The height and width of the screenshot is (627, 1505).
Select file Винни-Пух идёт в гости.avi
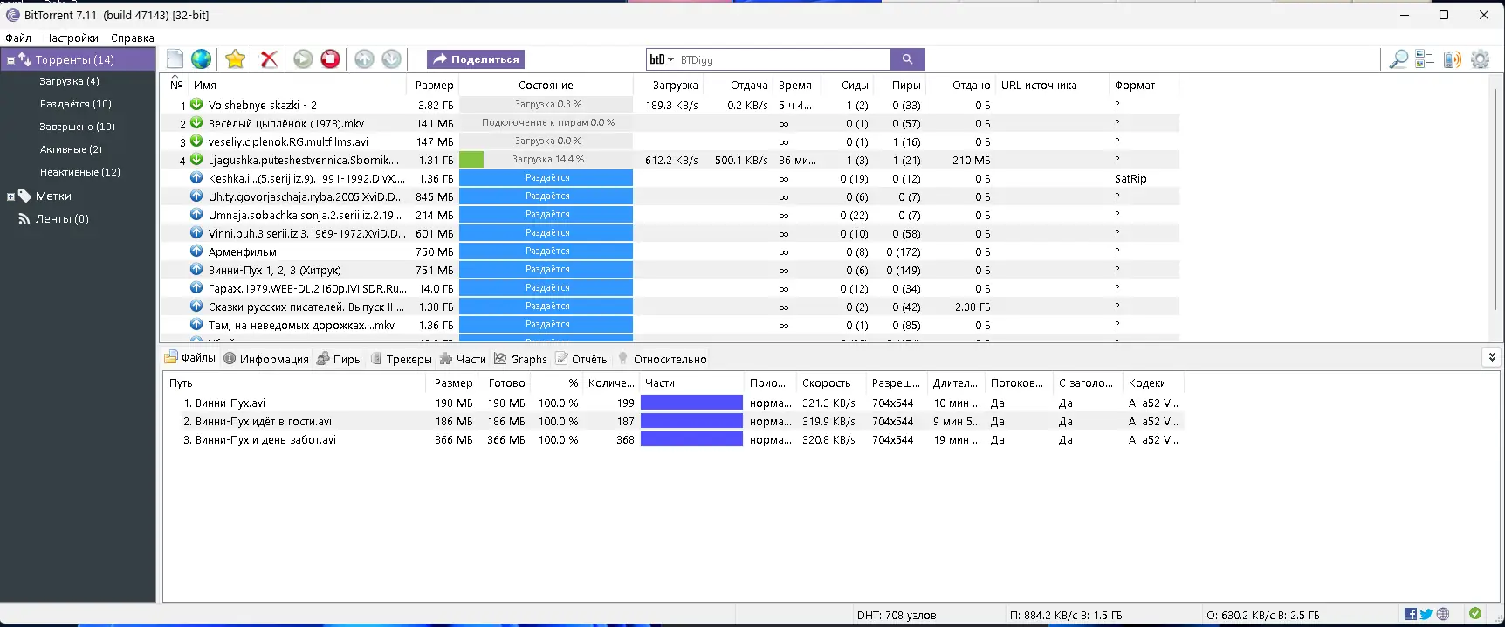click(264, 421)
